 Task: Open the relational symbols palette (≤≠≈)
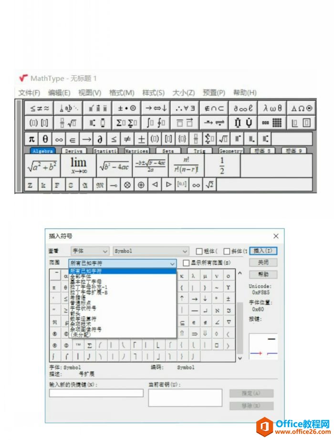(39, 108)
